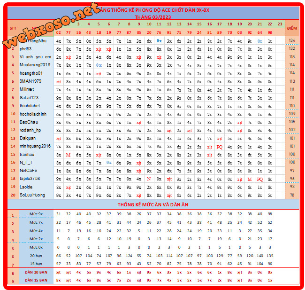Select the 'DÀN 15 BẠN' row label
This screenshot has width=305, height=290.
(x=36, y=280)
